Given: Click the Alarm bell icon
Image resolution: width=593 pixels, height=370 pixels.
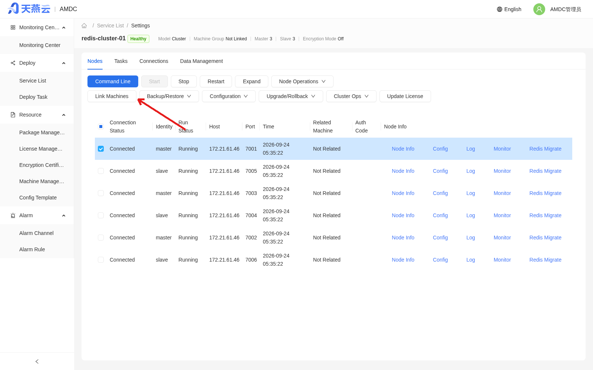Looking at the screenshot, I should pos(13,215).
